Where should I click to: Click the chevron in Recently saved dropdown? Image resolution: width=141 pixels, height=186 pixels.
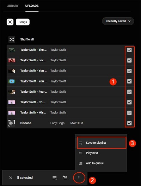click(x=129, y=21)
